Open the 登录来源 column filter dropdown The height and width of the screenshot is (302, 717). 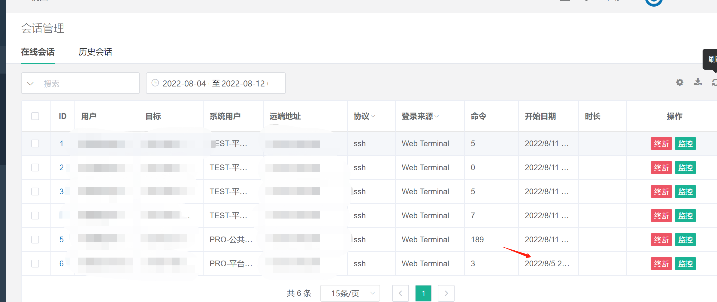point(437,116)
